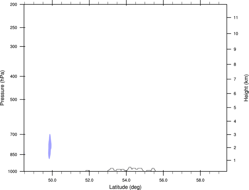Click the Latitude (deg) axis title

tap(125, 187)
